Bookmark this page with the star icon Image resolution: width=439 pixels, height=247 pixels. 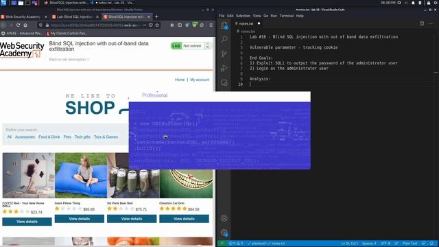157,25
